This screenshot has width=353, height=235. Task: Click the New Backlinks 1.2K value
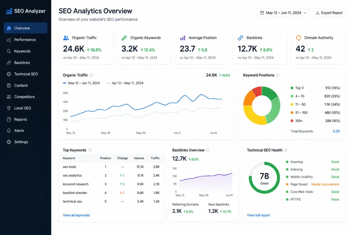click(213, 211)
